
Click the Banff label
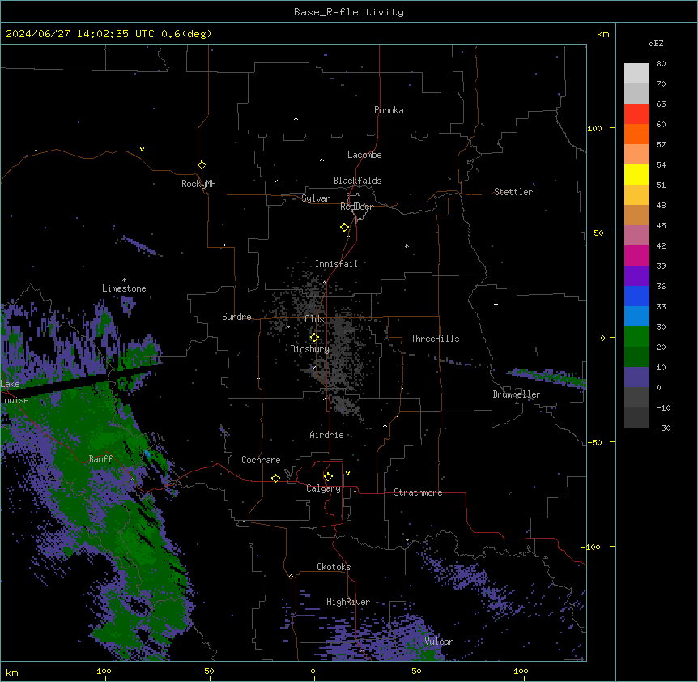100,459
